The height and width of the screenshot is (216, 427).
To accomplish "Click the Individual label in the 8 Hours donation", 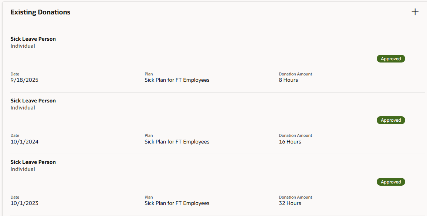I will 23,46.
